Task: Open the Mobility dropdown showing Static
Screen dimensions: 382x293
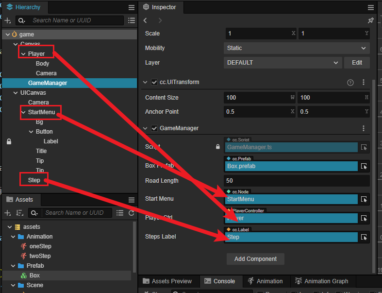Action: point(297,48)
